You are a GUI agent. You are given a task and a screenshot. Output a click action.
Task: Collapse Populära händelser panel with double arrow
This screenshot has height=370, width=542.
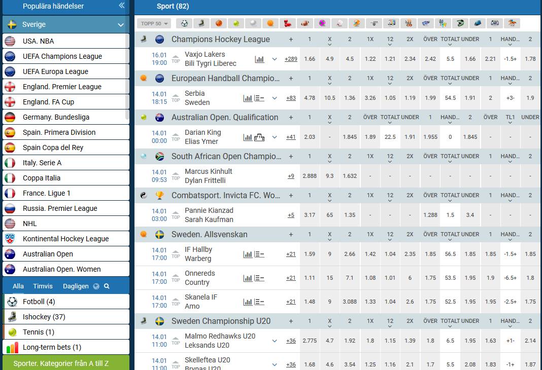pyautogui.click(x=122, y=5)
